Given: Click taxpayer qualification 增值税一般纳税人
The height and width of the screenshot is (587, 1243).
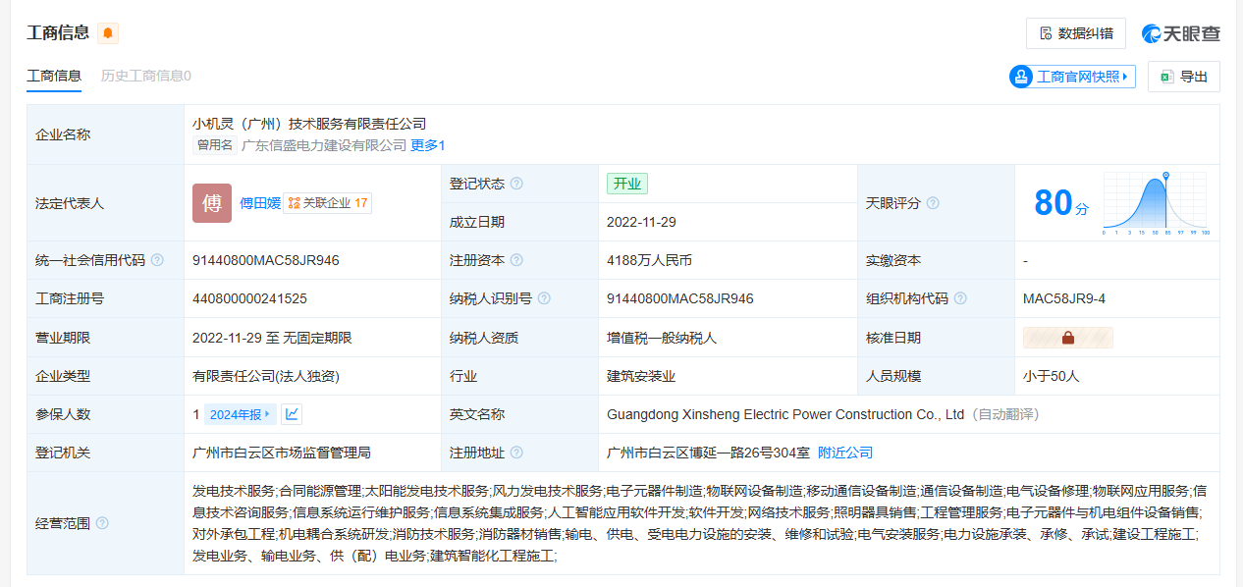Looking at the screenshot, I should (662, 338).
